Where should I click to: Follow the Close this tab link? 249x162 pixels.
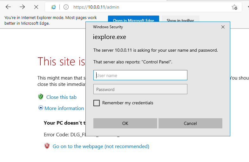61,97
